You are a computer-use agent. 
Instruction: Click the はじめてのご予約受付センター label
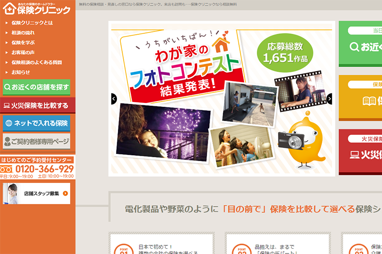tap(37, 160)
